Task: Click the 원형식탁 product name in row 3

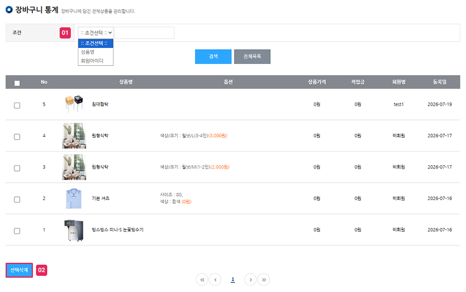Action: click(x=100, y=167)
